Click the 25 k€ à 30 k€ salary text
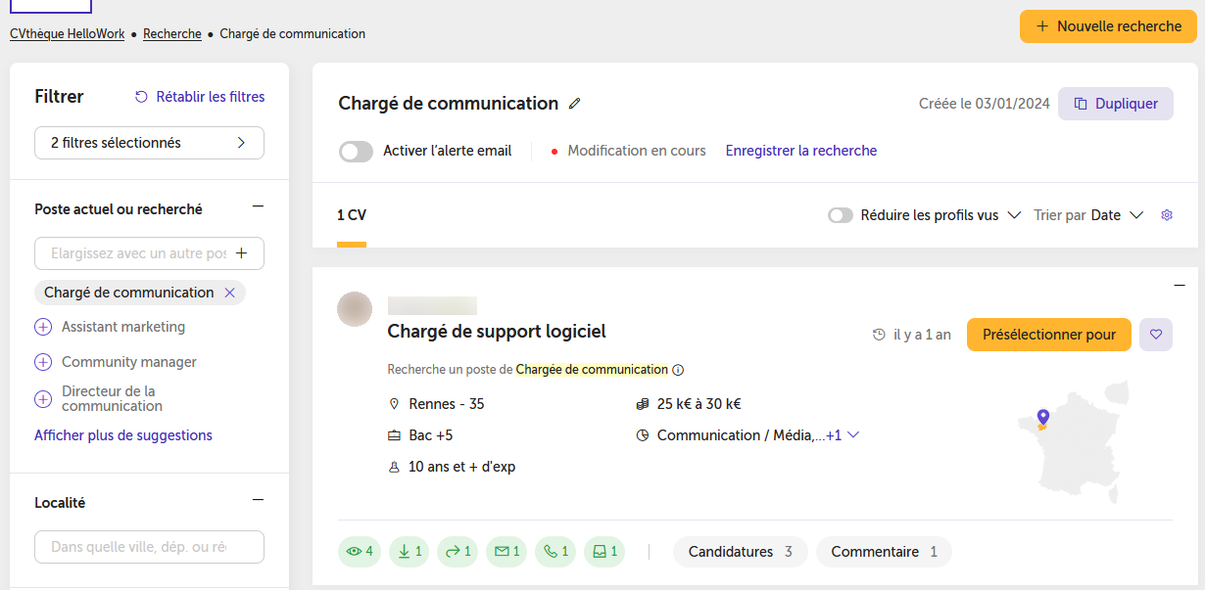 click(699, 404)
